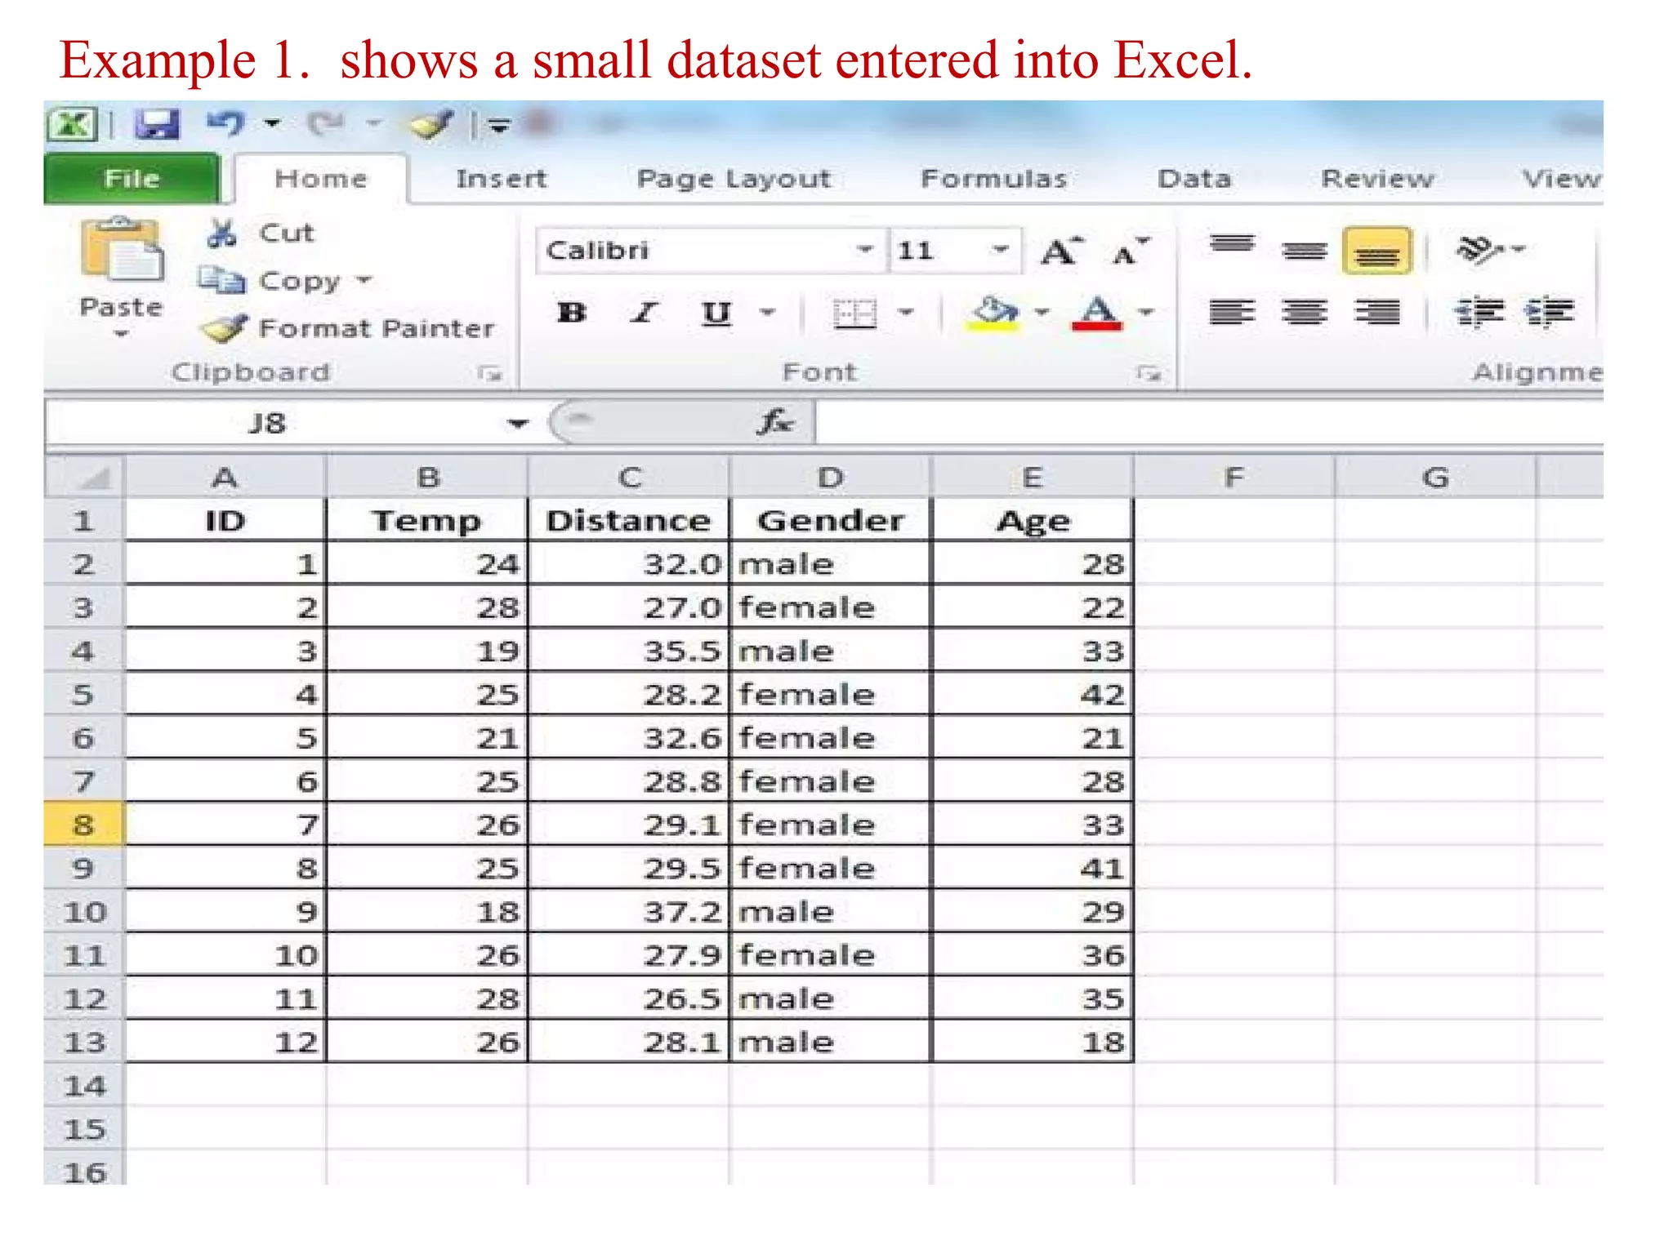Image resolution: width=1673 pixels, height=1254 pixels.
Task: Save the workbook with floppy disk icon
Action: (x=156, y=124)
